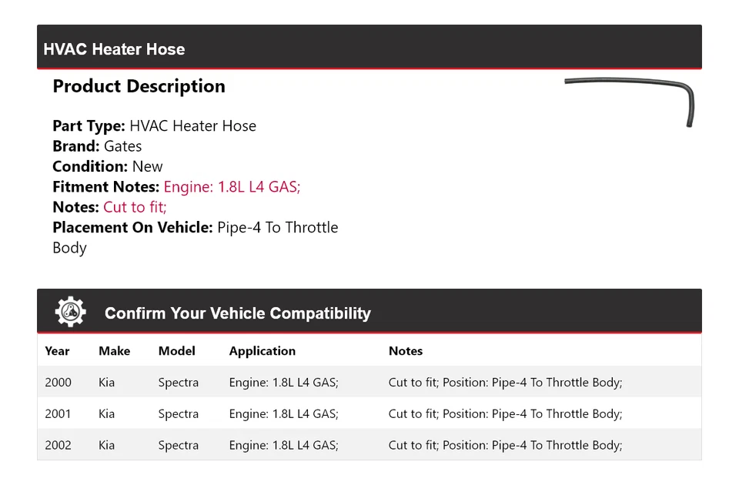Open the heater hose product image

click(x=630, y=100)
